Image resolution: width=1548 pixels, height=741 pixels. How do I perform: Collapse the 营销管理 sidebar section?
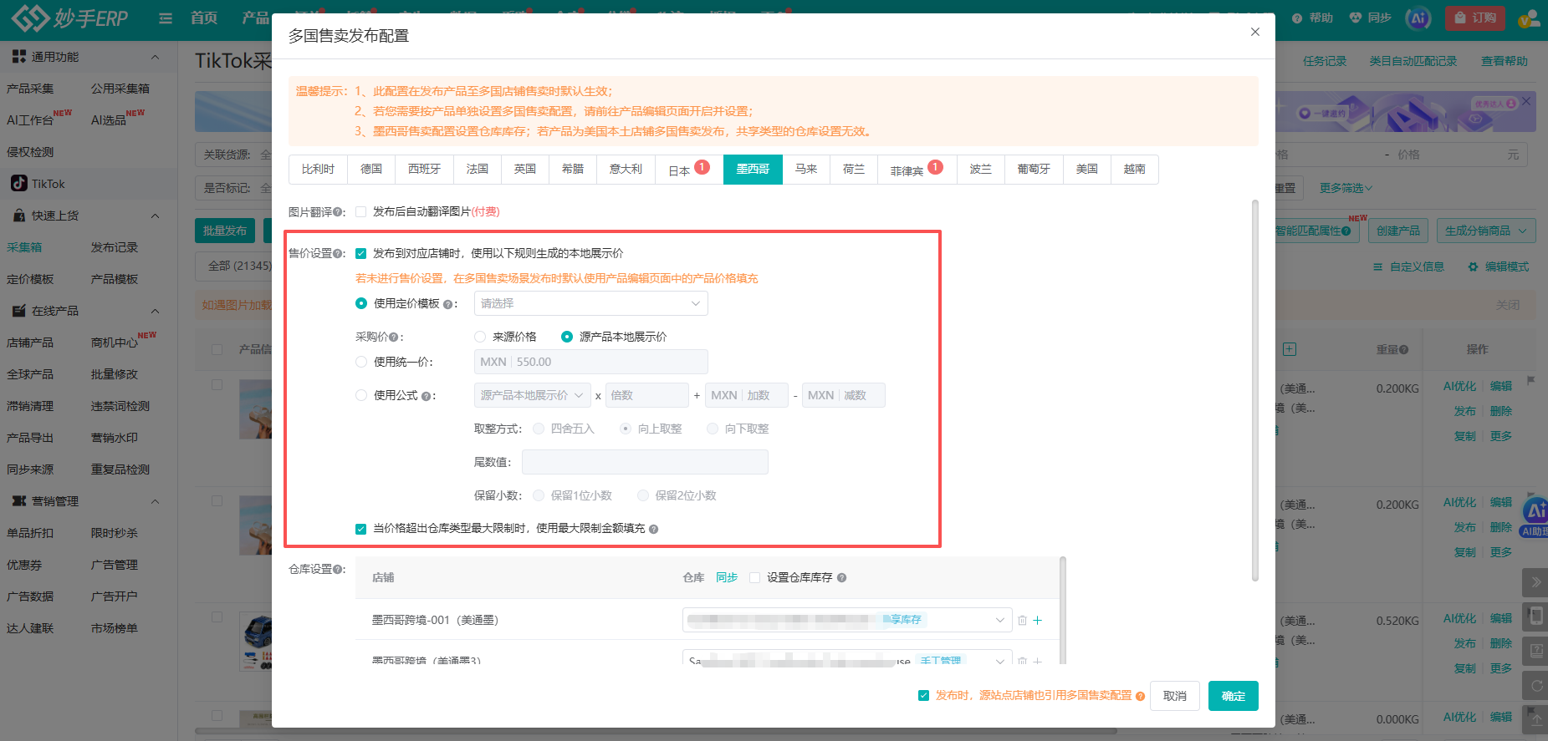click(x=155, y=501)
